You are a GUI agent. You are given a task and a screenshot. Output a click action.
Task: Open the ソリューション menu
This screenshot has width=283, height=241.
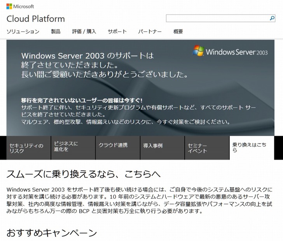click(23, 31)
